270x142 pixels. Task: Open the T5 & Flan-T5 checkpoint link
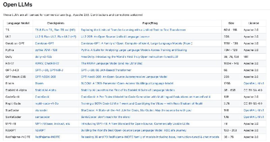coord(44,30)
